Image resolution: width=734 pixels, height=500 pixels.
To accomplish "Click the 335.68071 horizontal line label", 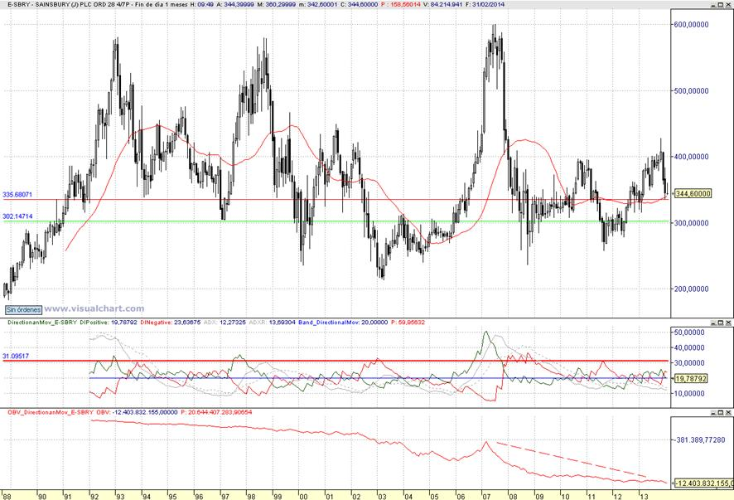I will [x=17, y=195].
